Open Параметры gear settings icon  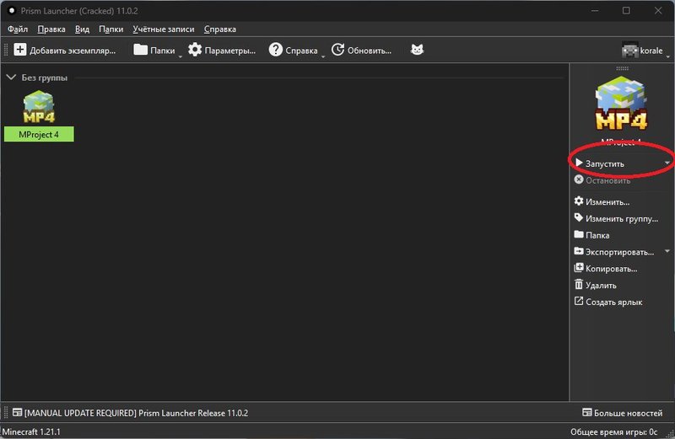click(195, 50)
